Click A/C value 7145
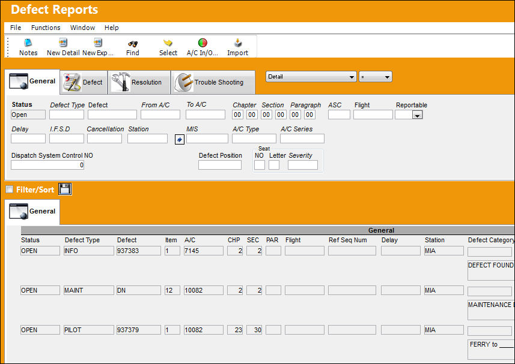The height and width of the screenshot is (364, 515). [x=203, y=251]
